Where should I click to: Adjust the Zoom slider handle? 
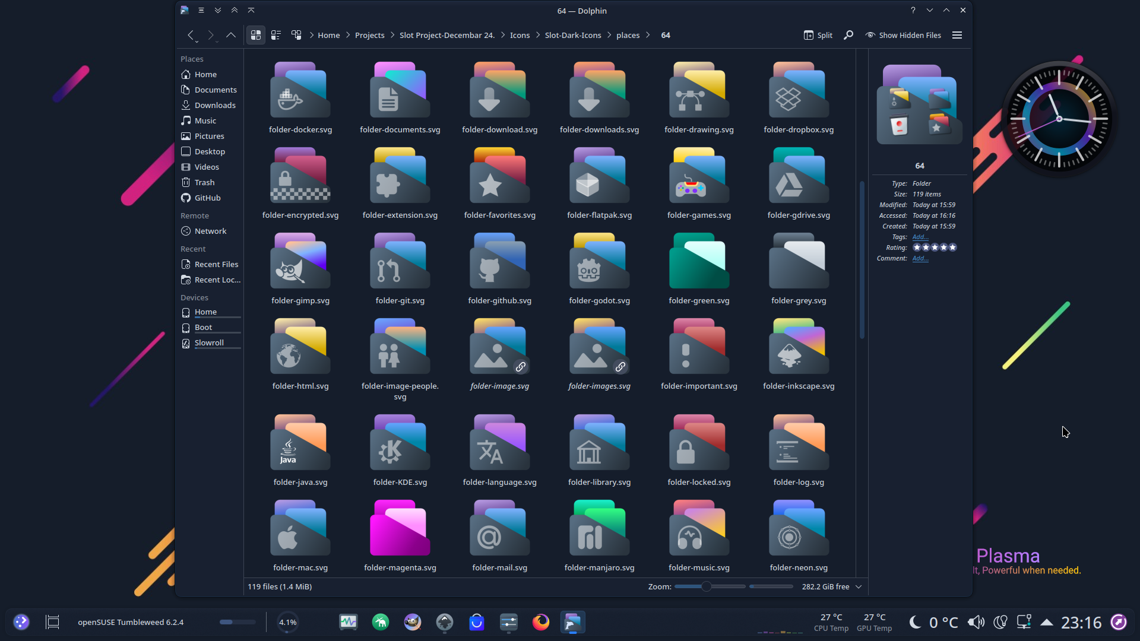706,586
